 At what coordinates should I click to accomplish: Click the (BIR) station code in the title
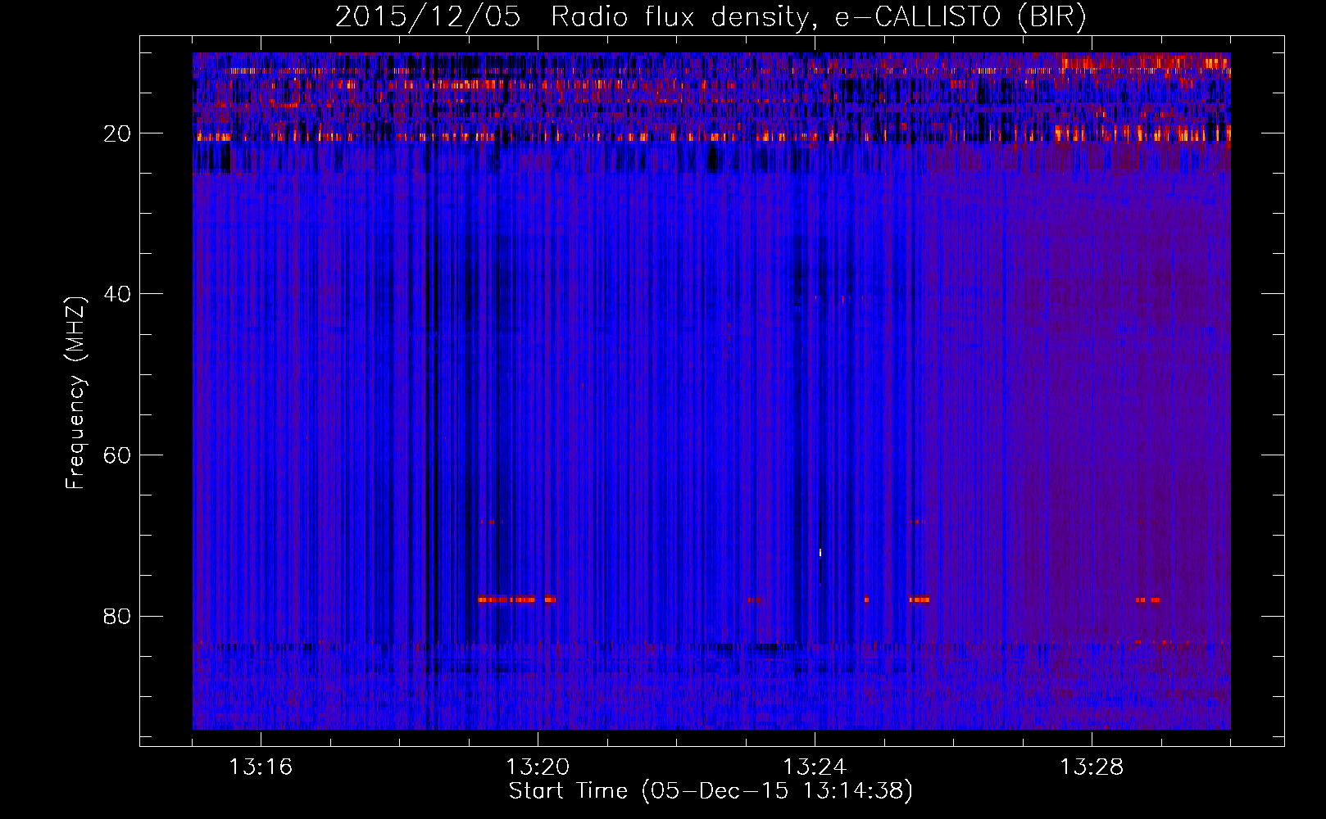coord(1051,18)
